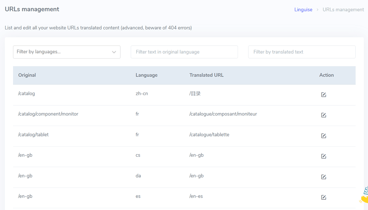Edit the /catalog zh-cn translated URL
This screenshot has width=368, height=210.
click(x=324, y=94)
